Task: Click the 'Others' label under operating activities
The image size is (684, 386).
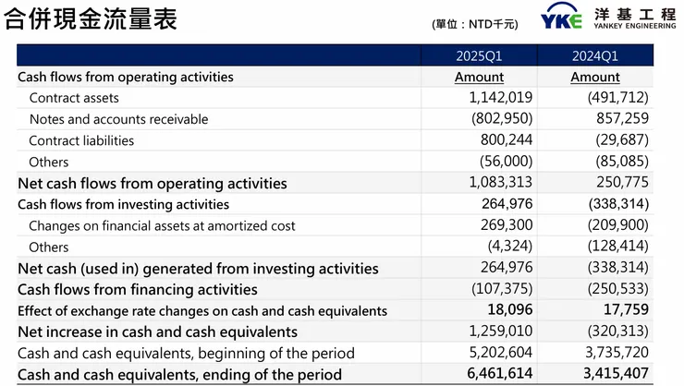Action: pyautogui.click(x=48, y=163)
